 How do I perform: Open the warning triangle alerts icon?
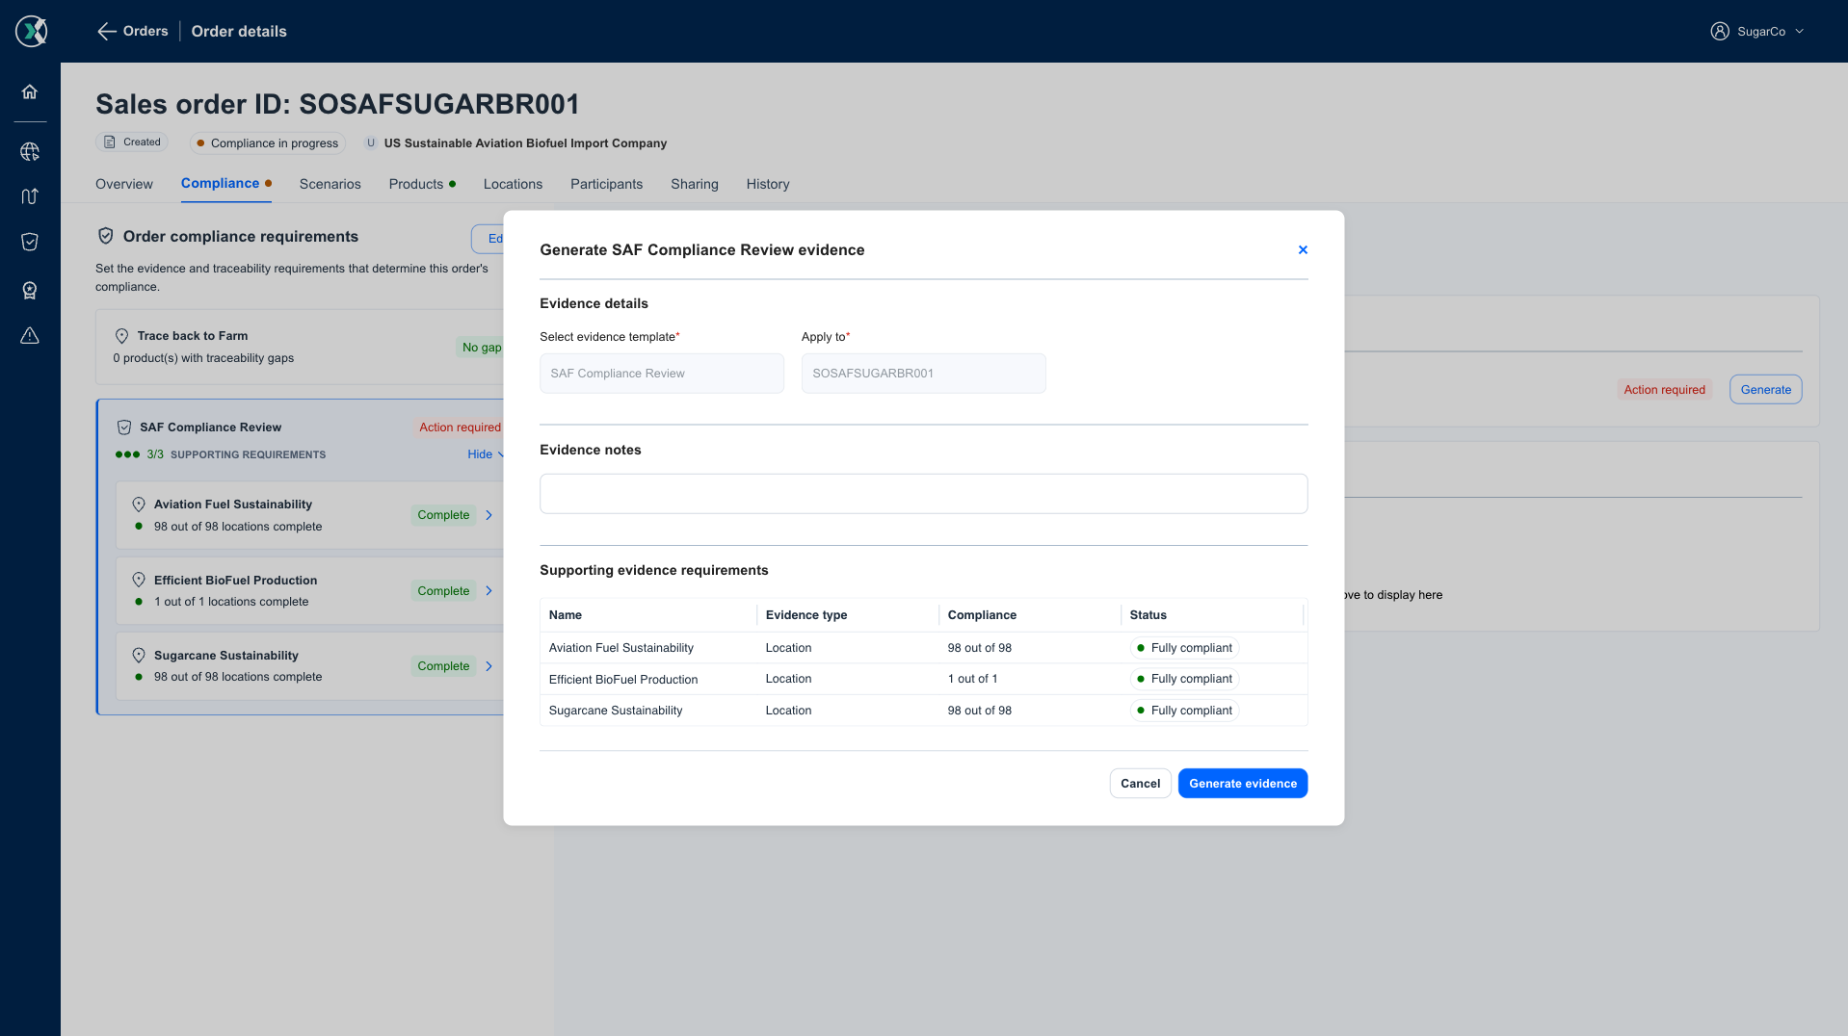(x=30, y=335)
